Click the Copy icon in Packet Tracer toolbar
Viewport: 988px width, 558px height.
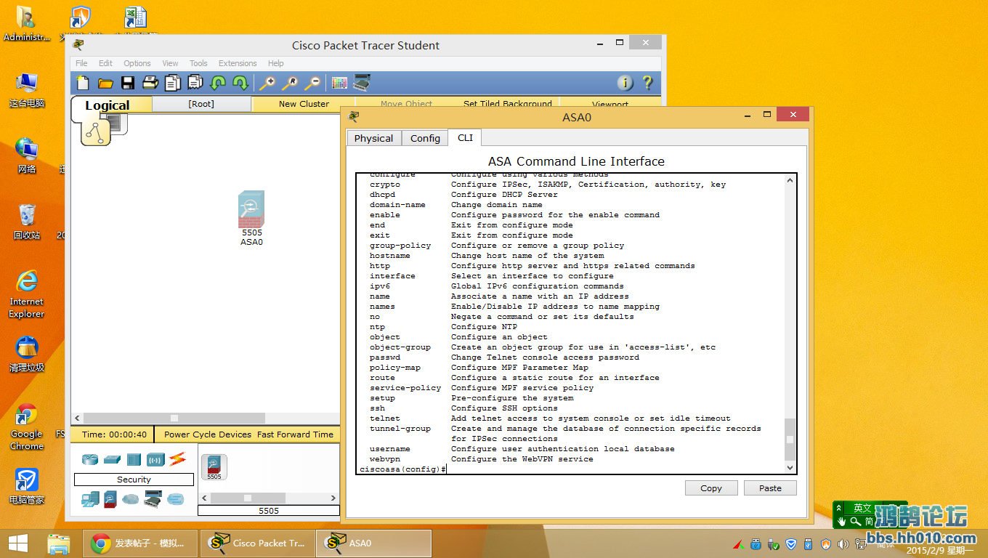(173, 83)
